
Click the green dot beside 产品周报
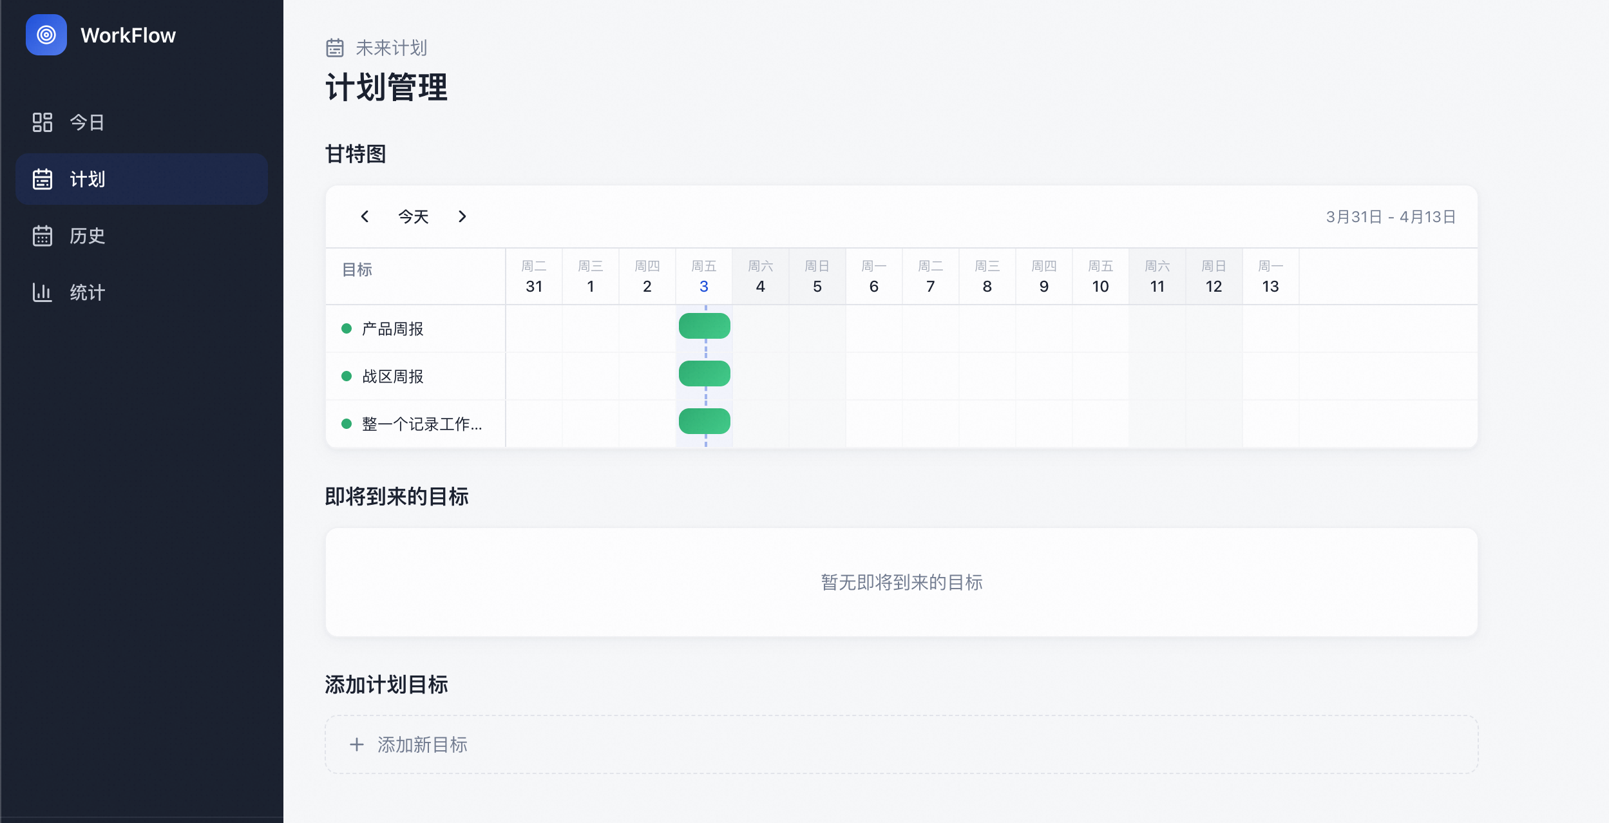[x=347, y=328]
